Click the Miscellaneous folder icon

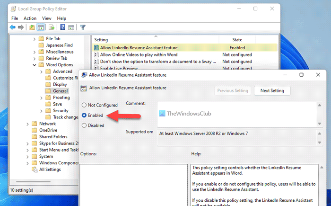pos(41,52)
